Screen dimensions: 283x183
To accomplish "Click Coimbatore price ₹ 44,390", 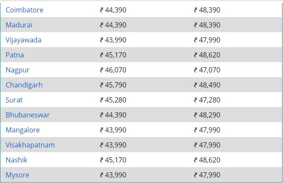I will coord(113,10).
